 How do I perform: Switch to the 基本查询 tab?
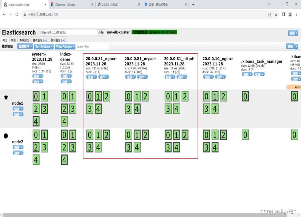click(x=37, y=40)
